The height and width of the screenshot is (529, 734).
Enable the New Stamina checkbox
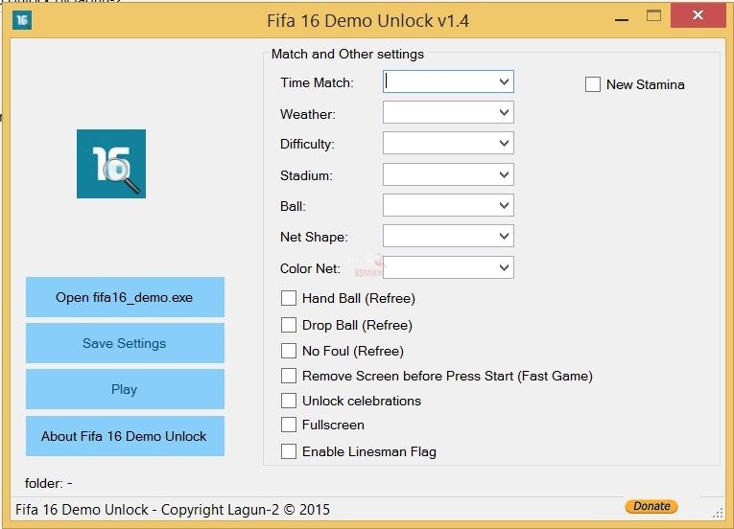coord(593,84)
